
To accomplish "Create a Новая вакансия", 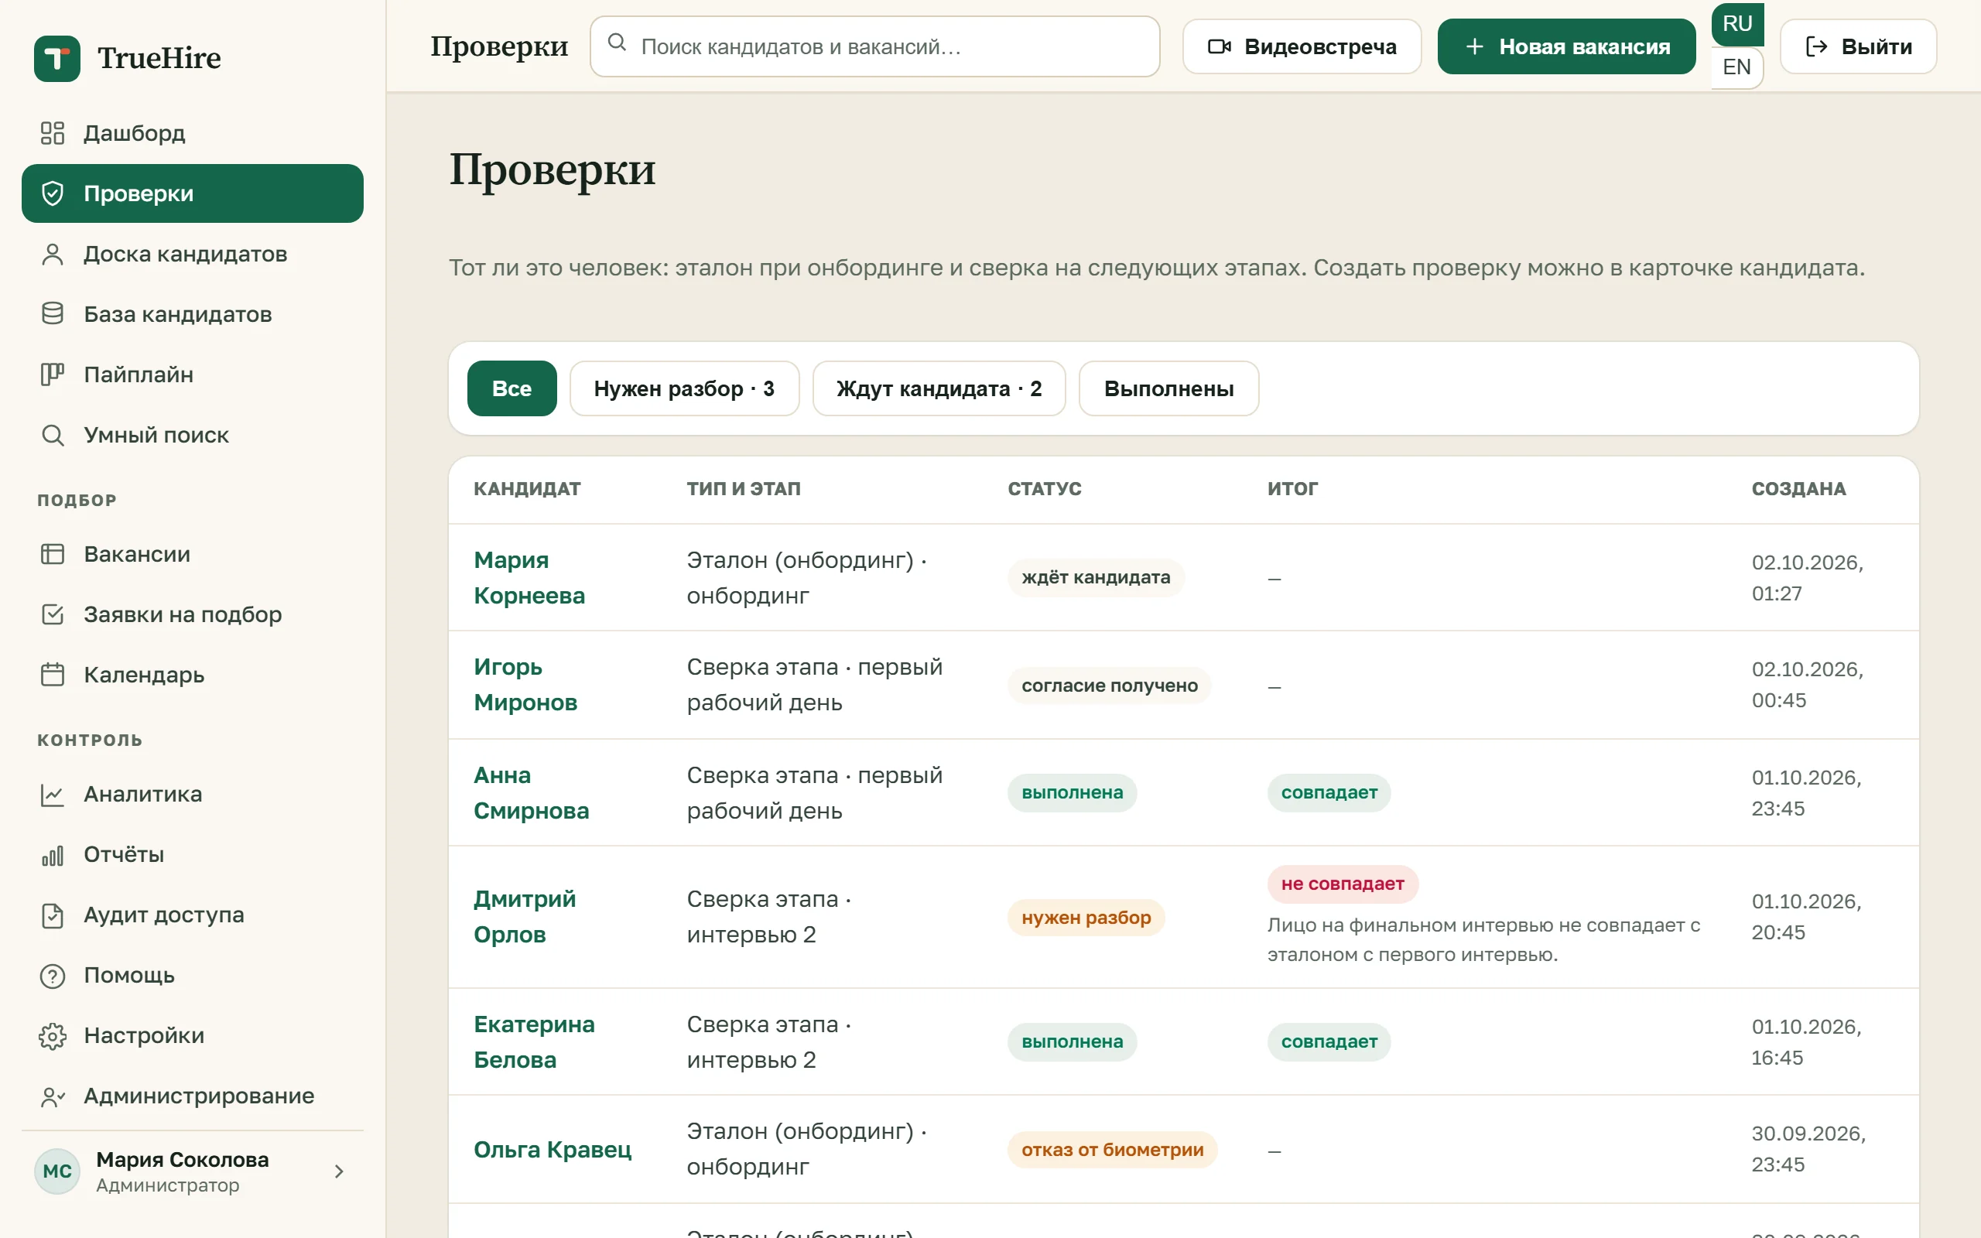I will (1566, 46).
